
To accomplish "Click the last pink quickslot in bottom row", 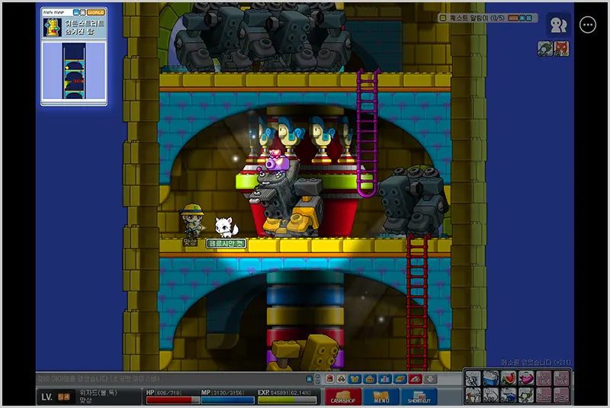I will point(561,395).
